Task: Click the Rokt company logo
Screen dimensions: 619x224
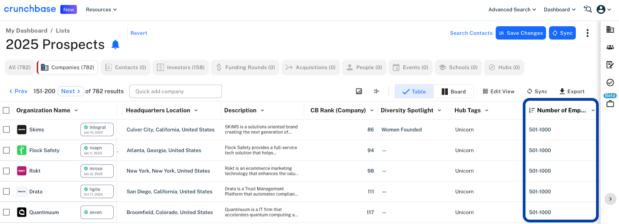Action: [x=22, y=171]
